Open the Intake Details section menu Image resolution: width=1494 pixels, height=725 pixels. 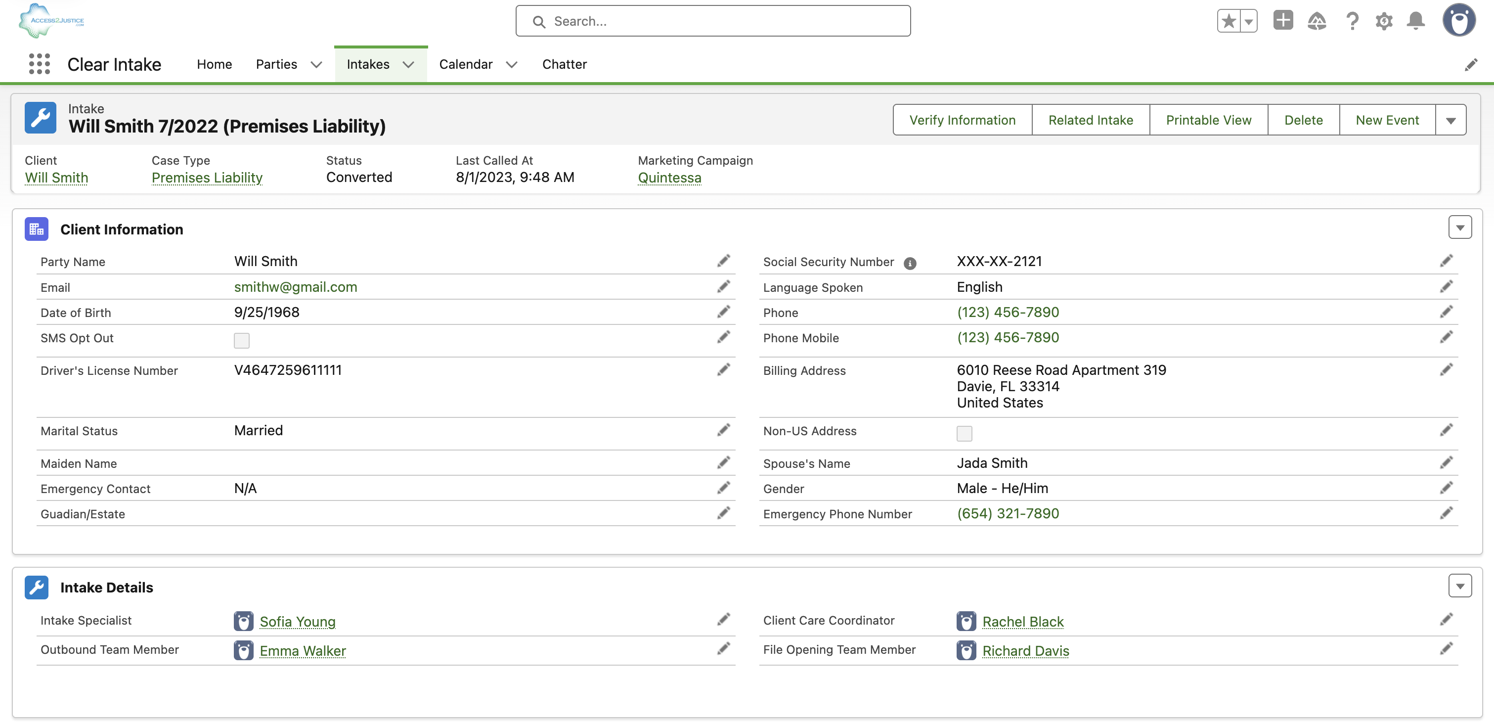[1460, 586]
